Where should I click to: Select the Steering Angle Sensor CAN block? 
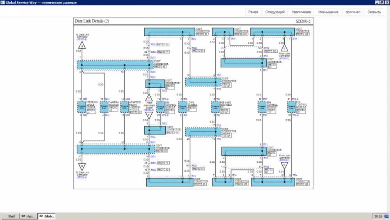pos(82,108)
